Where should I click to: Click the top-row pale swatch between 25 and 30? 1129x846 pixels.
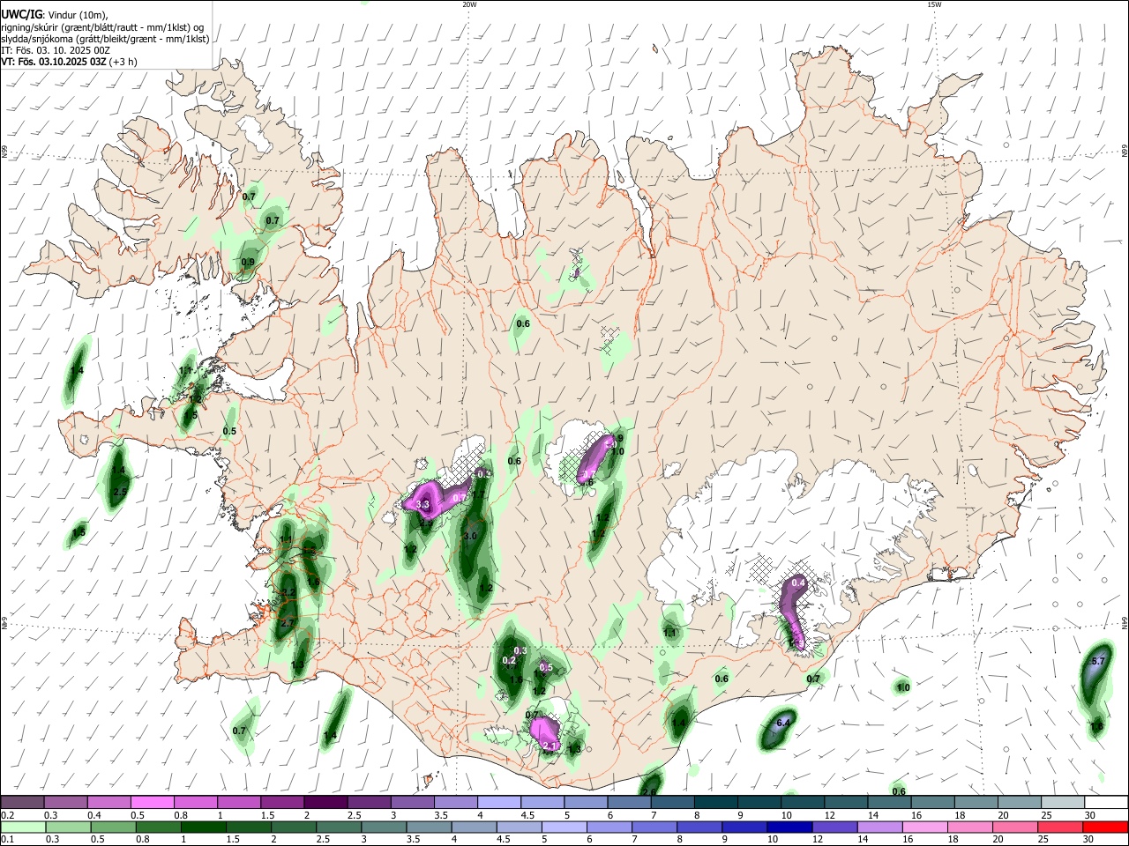tap(1063, 802)
